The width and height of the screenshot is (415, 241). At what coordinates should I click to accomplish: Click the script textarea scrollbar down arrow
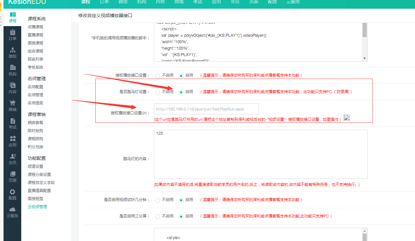364,58
